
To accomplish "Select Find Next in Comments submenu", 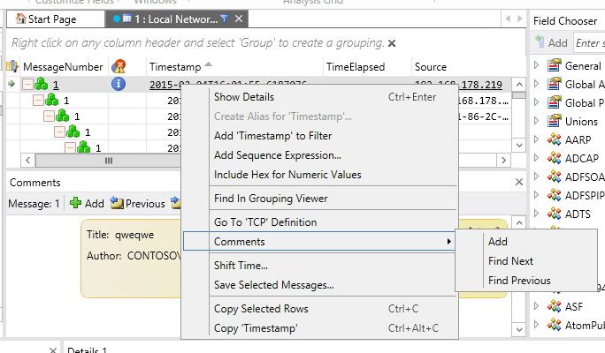I will pos(510,261).
